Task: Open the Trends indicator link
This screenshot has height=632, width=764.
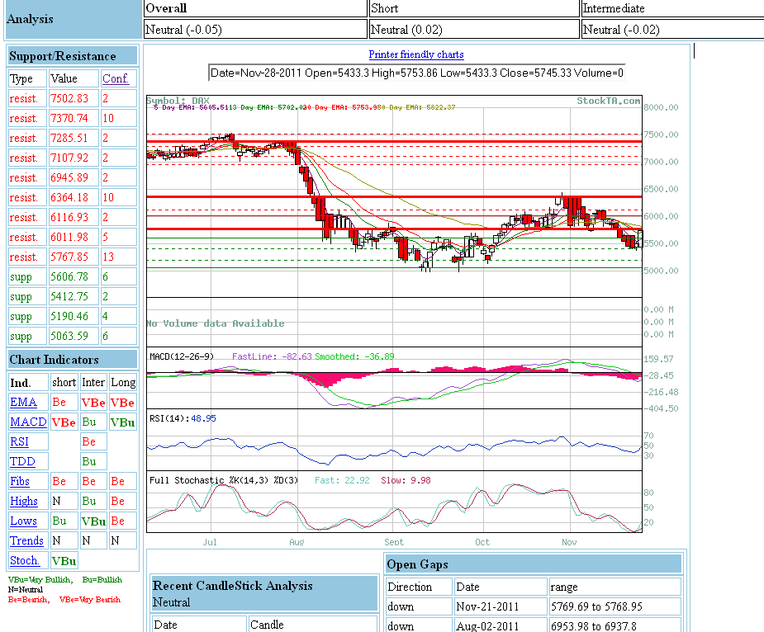Action: pyautogui.click(x=26, y=541)
